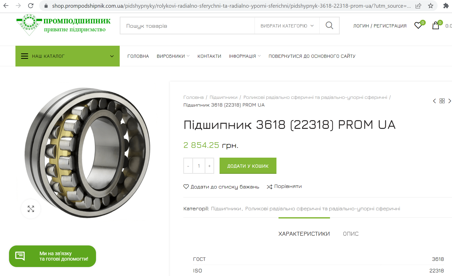452x276 pixels.
Task: Open the shopping bag cart icon
Action: 436,25
